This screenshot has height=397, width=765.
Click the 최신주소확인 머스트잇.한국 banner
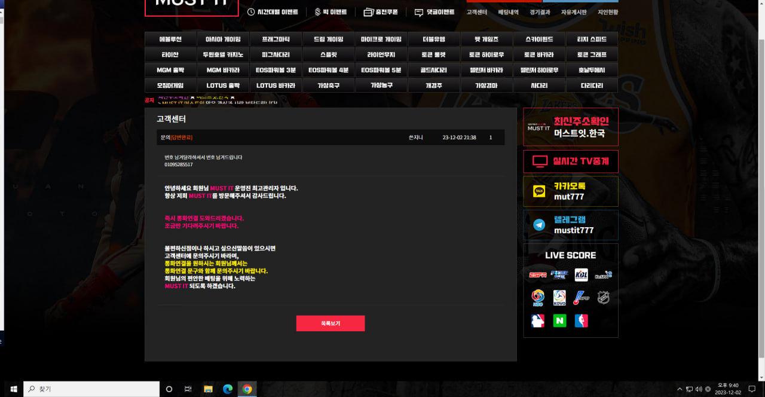570,127
